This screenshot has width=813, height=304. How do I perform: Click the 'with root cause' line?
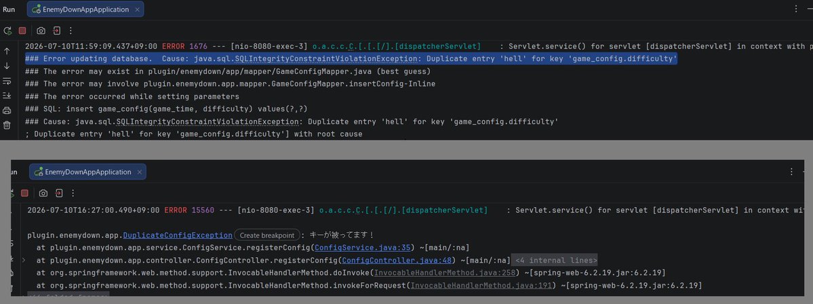point(193,134)
